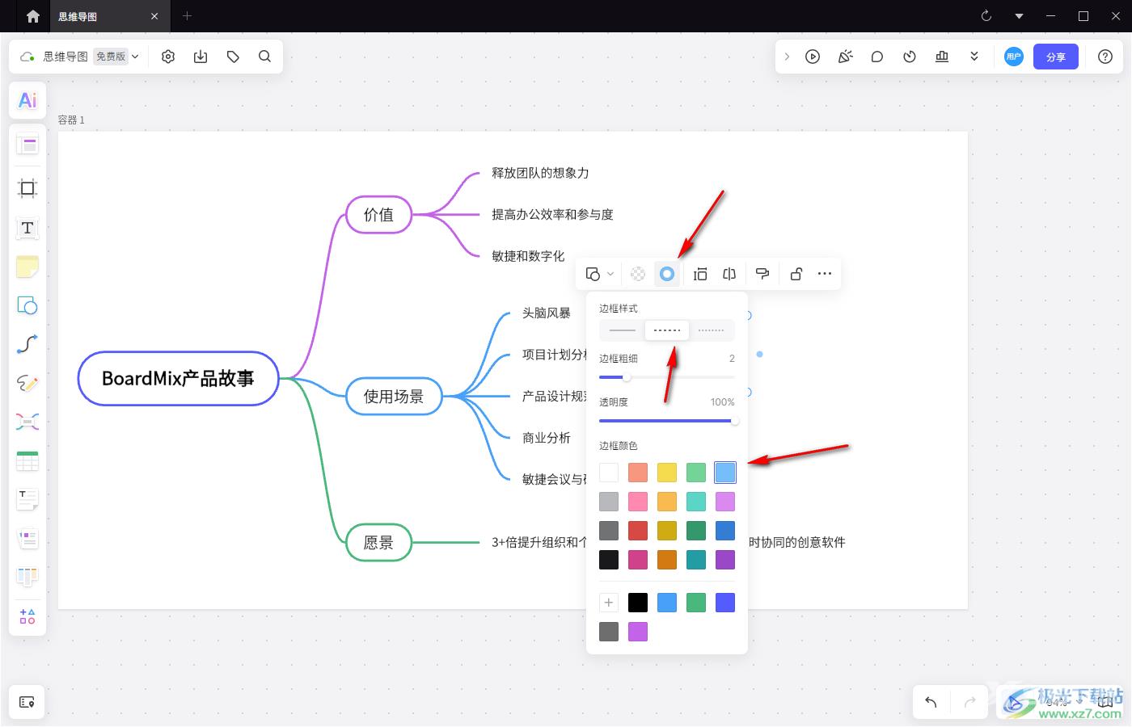Select the Table tool
Image resolution: width=1132 pixels, height=727 pixels.
click(x=27, y=460)
